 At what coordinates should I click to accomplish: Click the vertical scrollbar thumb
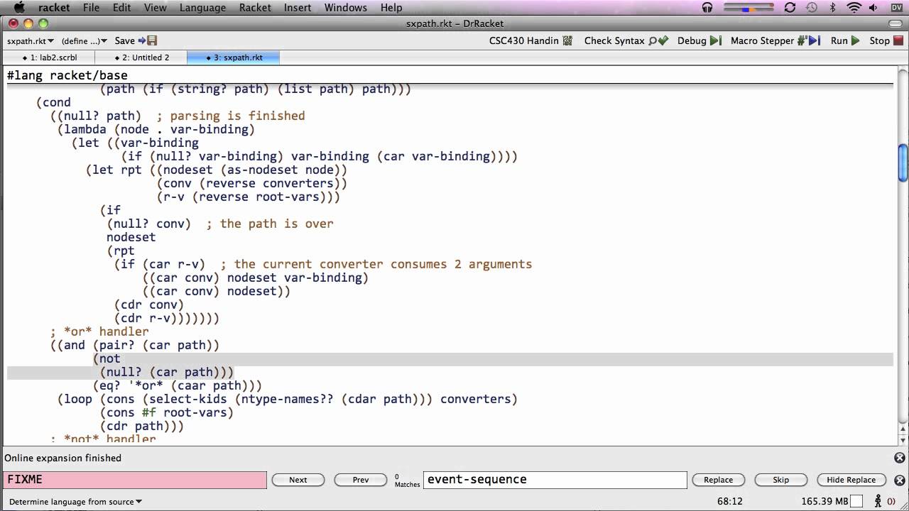click(903, 163)
